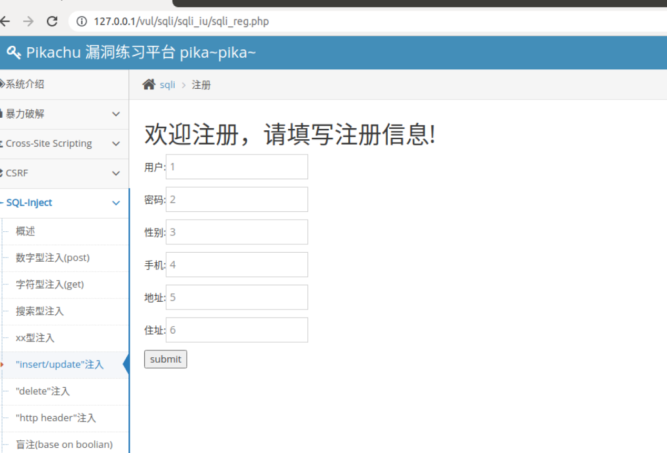Screen dimensions: 667x453
Task: Expand the CSRF sidebar menu
Action: [64, 173]
